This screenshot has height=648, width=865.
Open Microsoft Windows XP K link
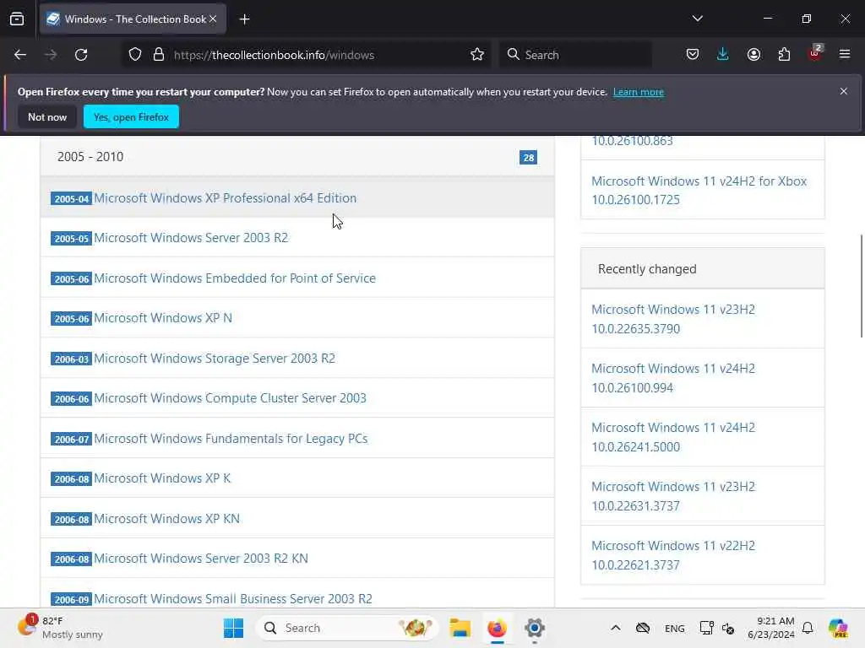[162, 478]
